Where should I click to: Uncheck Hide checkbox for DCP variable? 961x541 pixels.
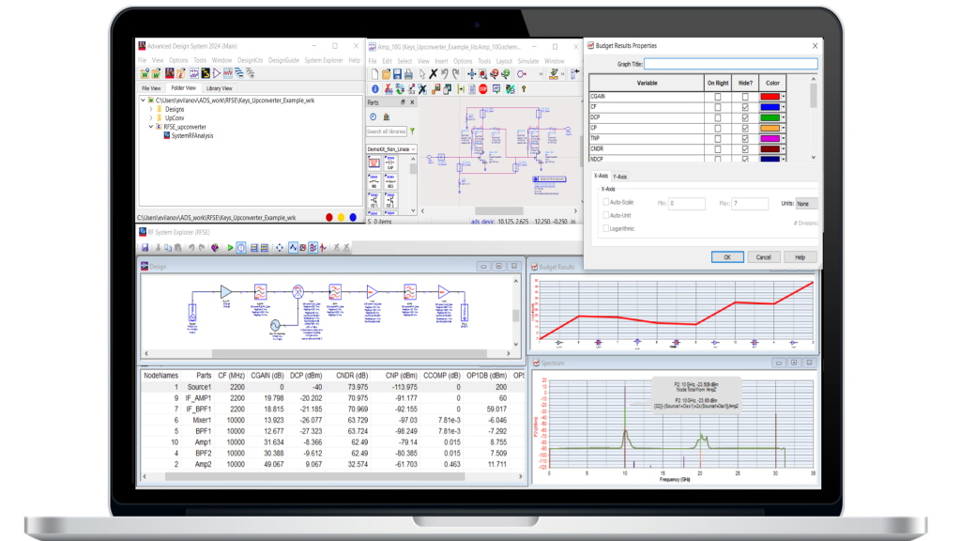[x=745, y=117]
